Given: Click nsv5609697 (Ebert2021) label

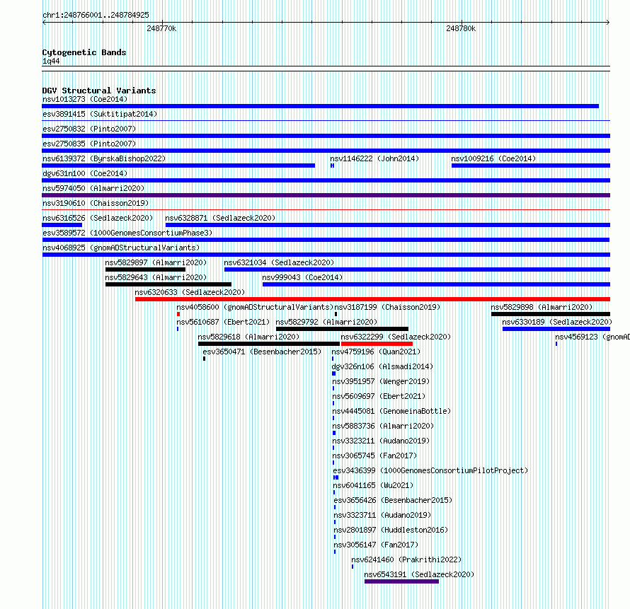Looking at the screenshot, I should [379, 396].
